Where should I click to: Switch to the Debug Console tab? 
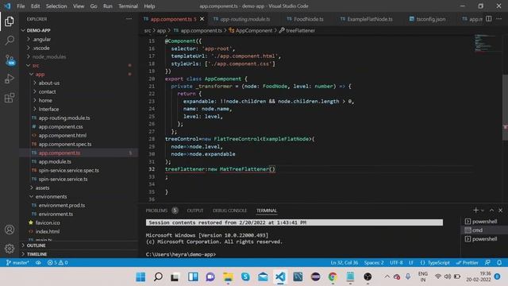click(229, 211)
